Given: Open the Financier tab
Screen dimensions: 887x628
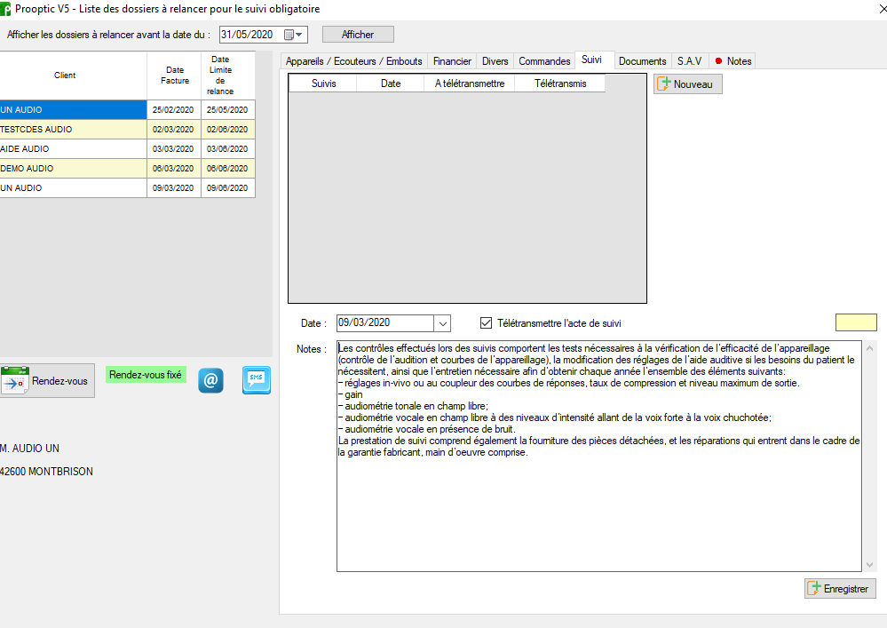Looking at the screenshot, I should click(x=452, y=61).
